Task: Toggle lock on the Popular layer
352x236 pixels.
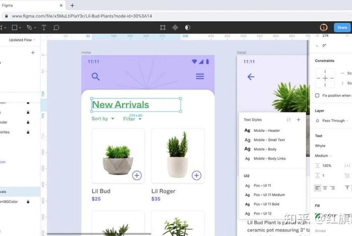Action: tap(28, 122)
